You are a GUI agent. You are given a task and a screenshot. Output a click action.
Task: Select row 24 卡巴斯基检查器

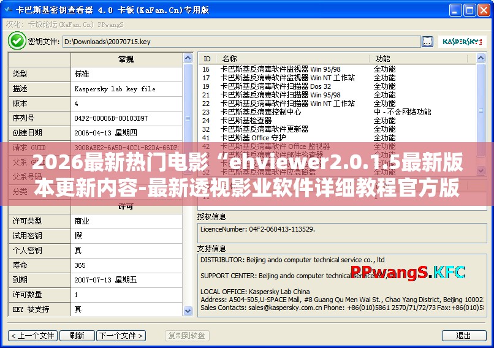coord(337,121)
